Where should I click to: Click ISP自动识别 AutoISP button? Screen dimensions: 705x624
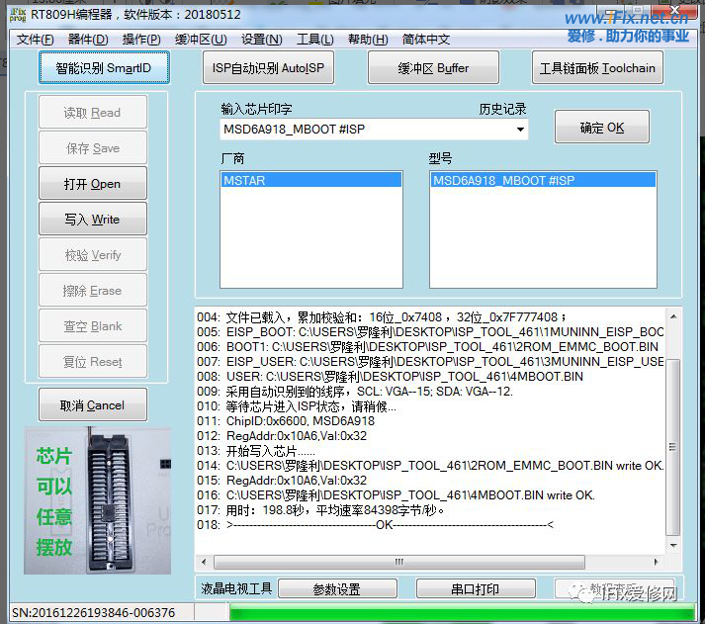[x=268, y=68]
